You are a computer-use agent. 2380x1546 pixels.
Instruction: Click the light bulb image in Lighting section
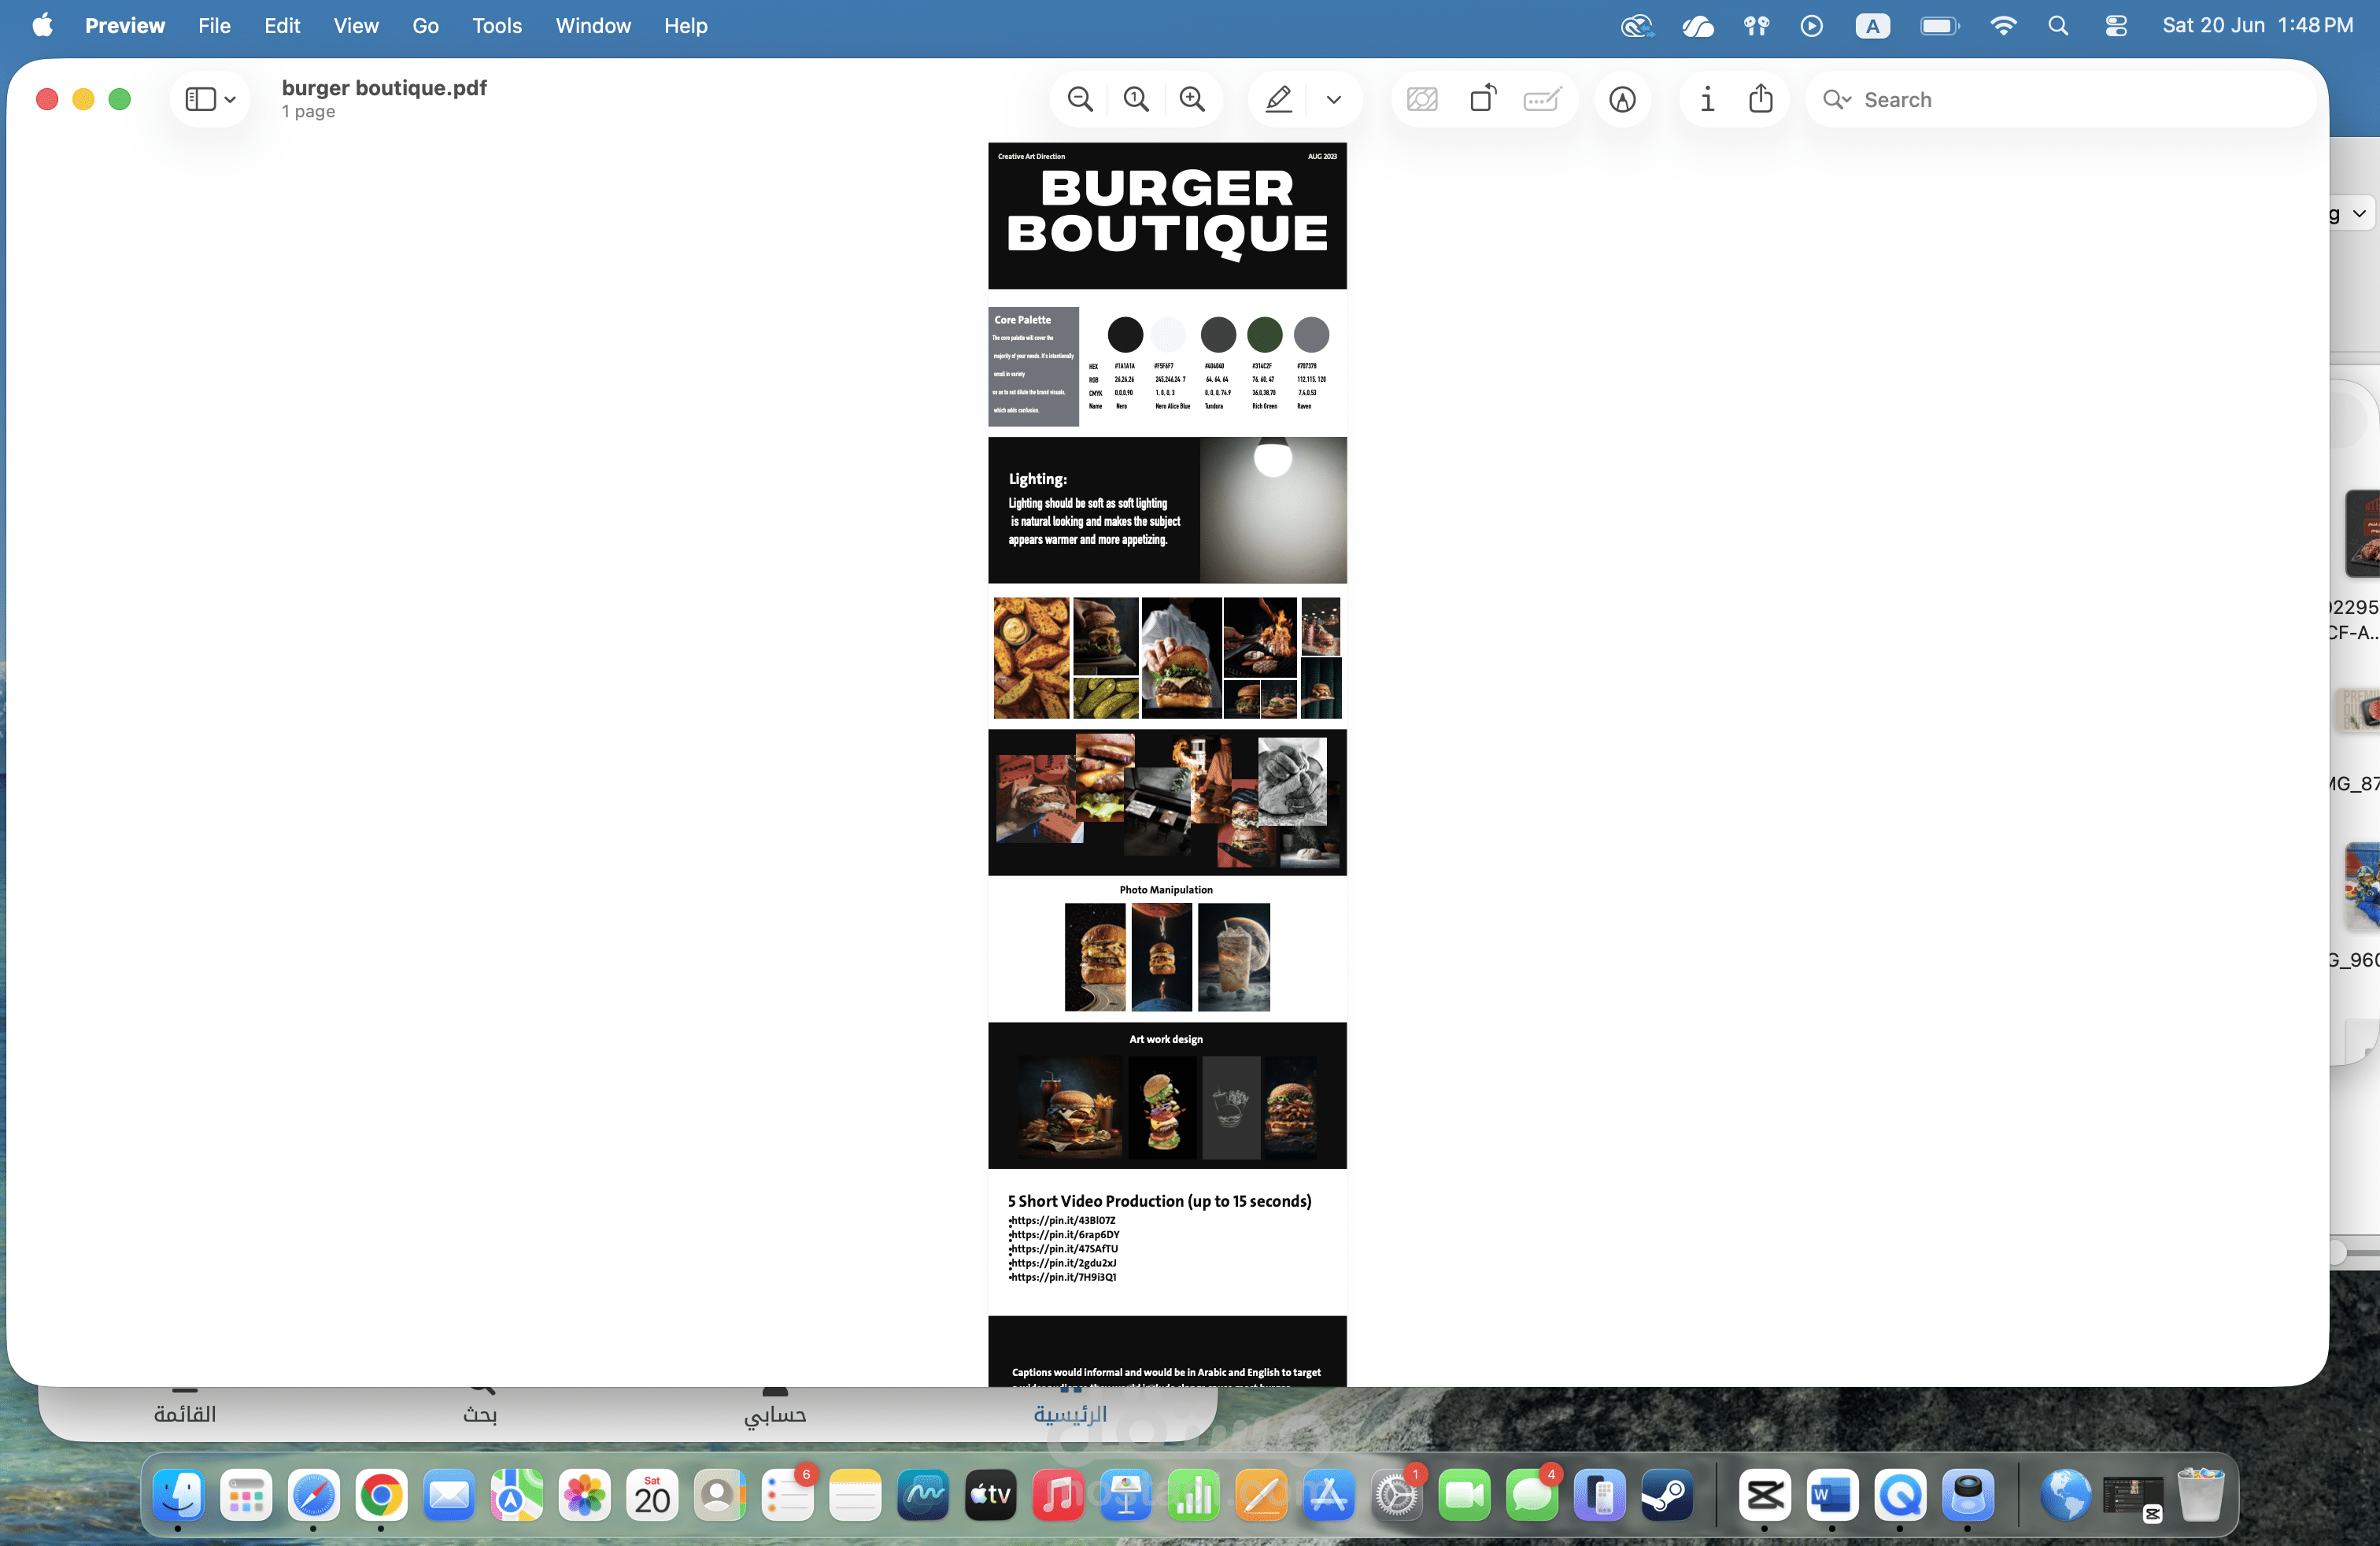1273,510
